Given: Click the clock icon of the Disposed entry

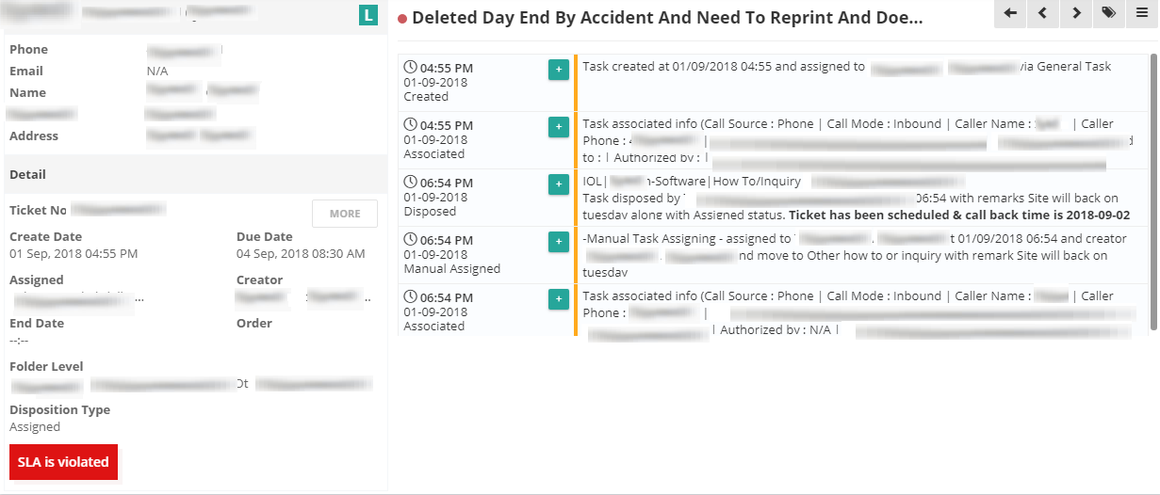Looking at the screenshot, I should (410, 183).
